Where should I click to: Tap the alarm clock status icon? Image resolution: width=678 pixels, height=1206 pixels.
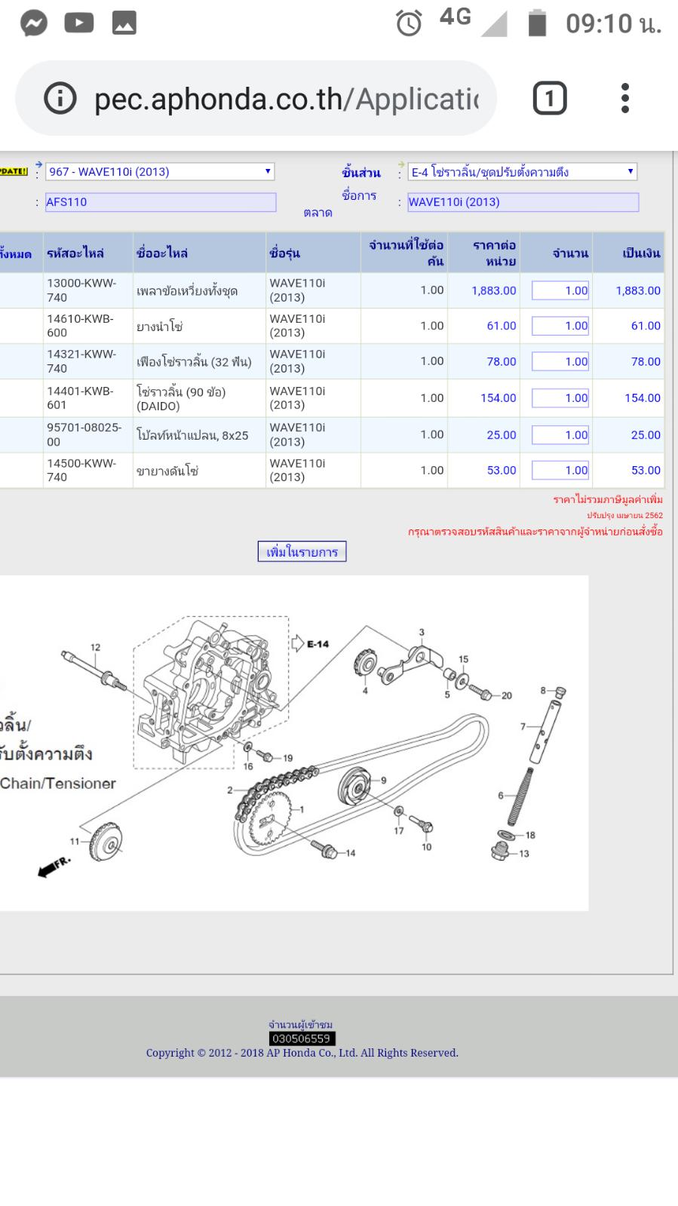click(x=409, y=23)
